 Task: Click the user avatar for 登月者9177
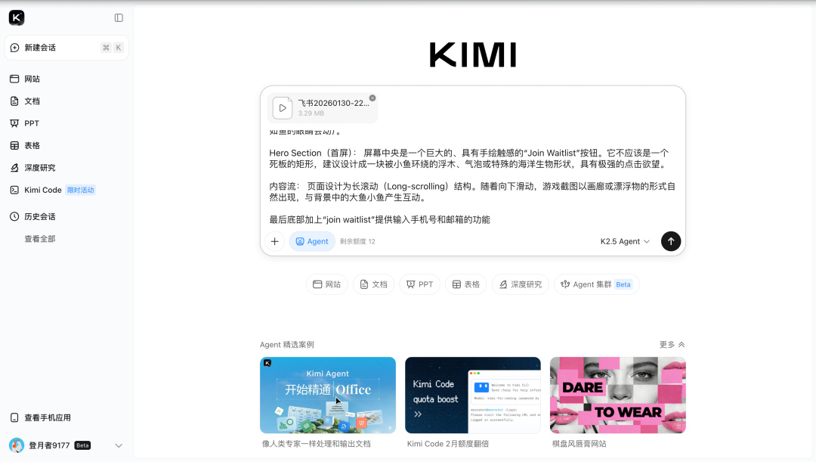[x=17, y=445]
